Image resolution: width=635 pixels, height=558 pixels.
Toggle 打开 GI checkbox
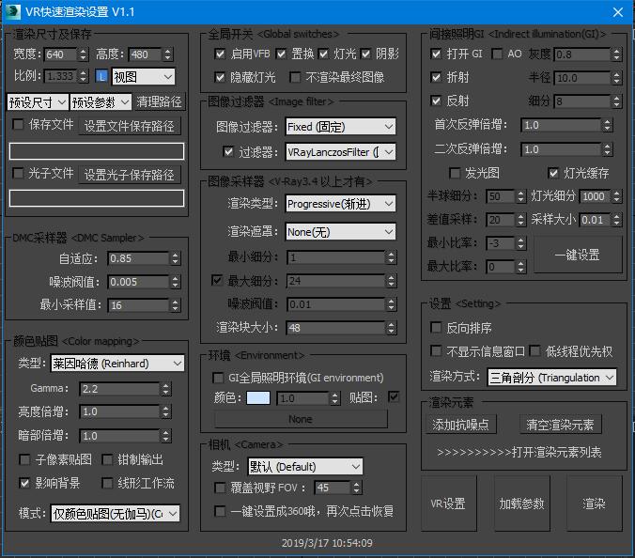[x=436, y=54]
